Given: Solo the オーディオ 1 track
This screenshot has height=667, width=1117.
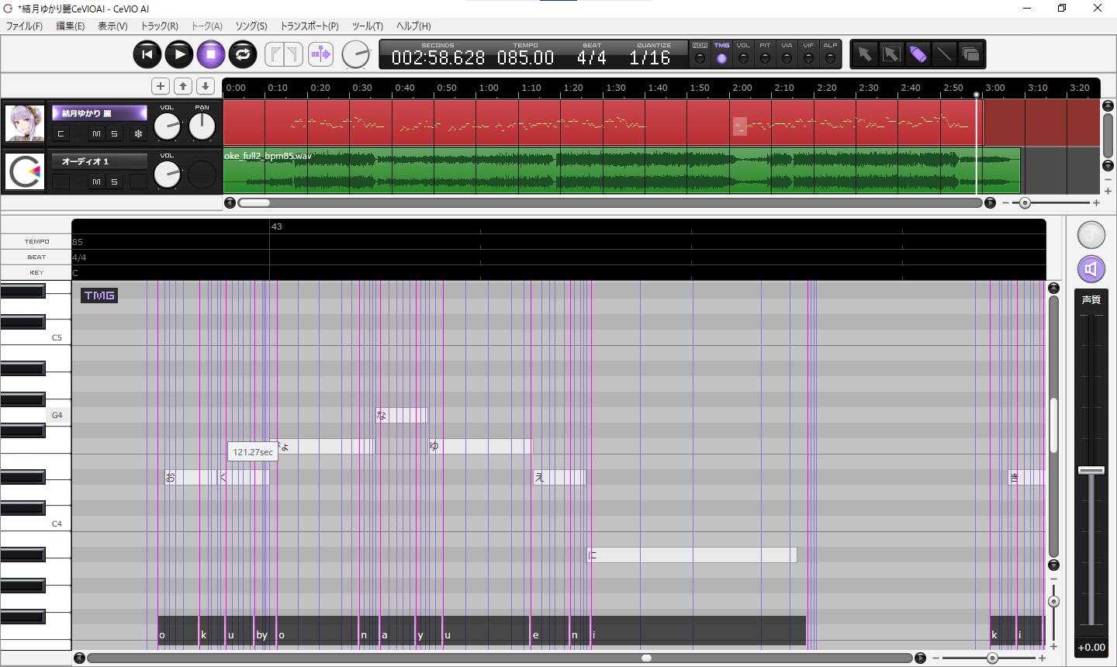Looking at the screenshot, I should click(x=114, y=181).
